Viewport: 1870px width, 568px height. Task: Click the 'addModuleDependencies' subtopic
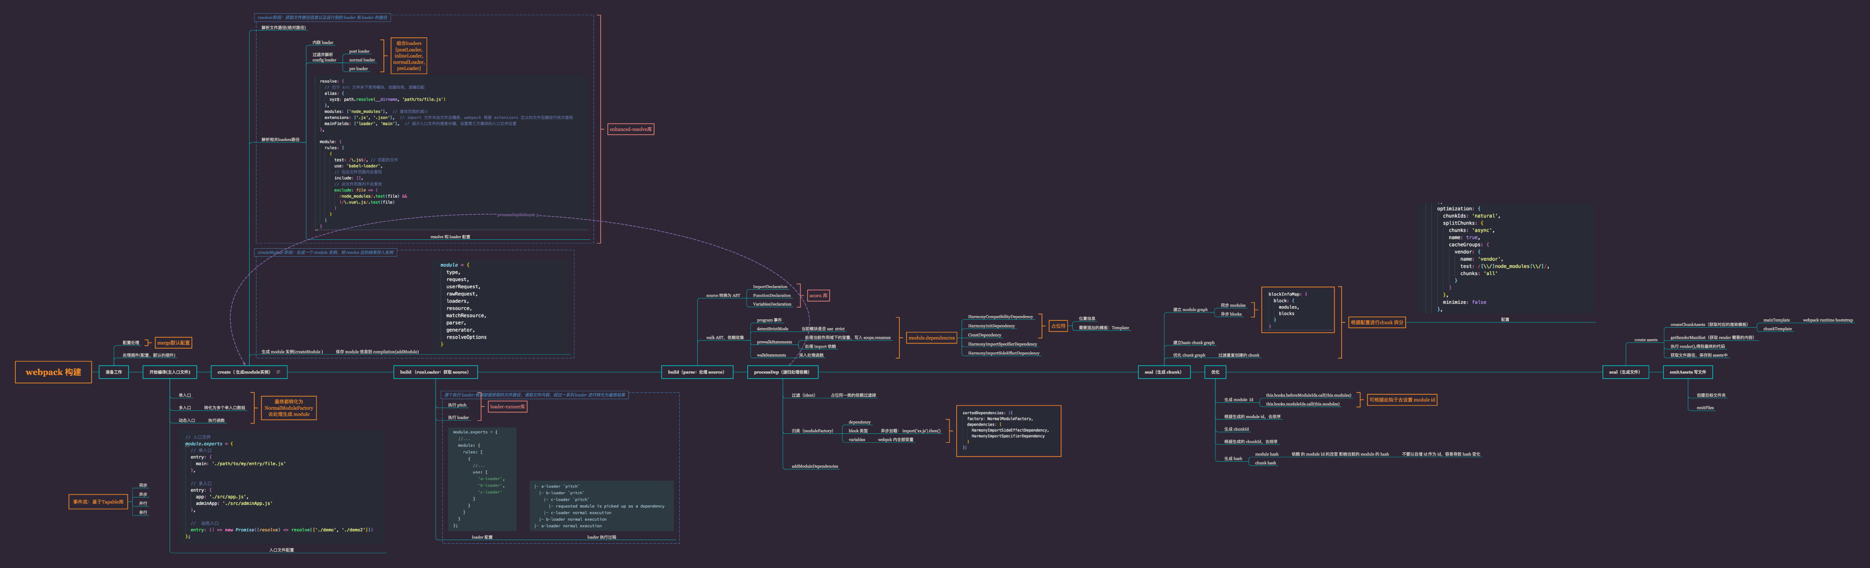pyautogui.click(x=815, y=466)
